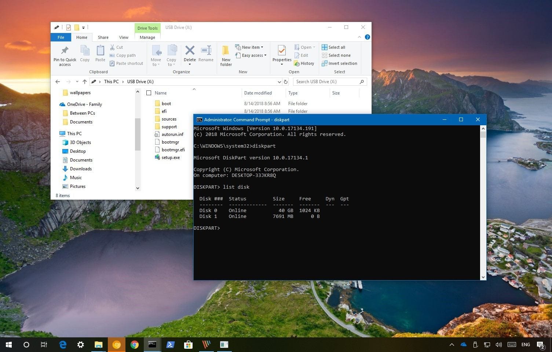This screenshot has width=552, height=352.
Task: Open Microsoft Store from the taskbar
Action: click(x=188, y=344)
